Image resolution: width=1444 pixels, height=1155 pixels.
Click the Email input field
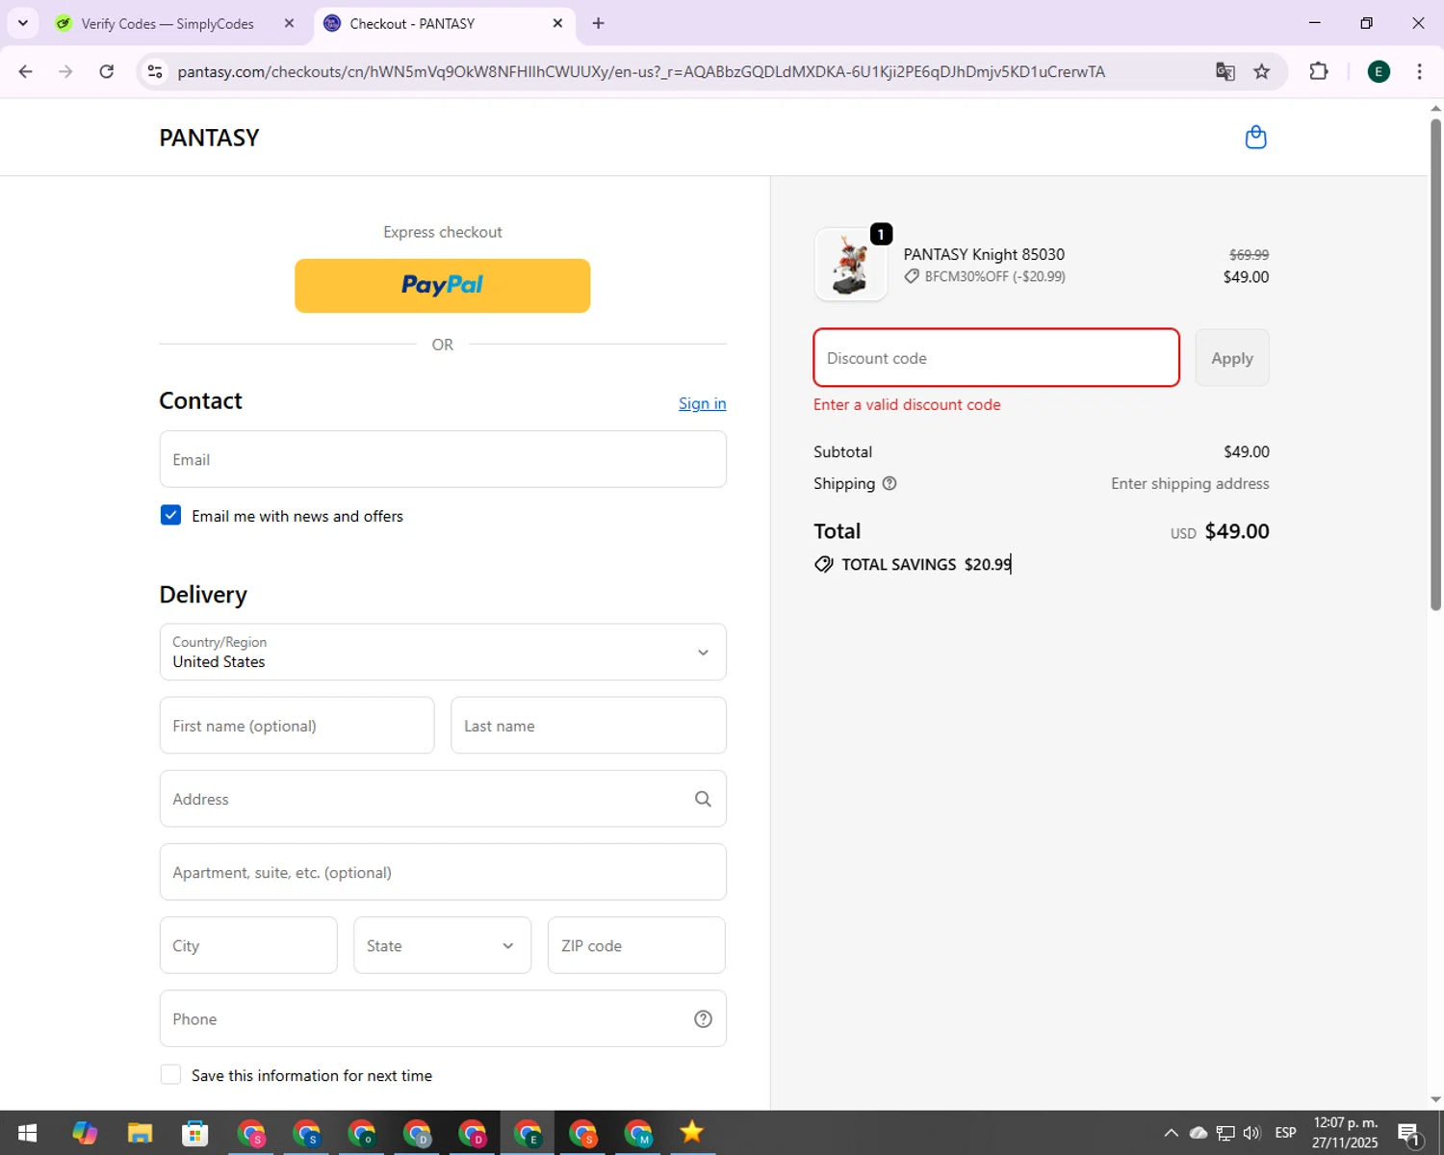tap(443, 459)
